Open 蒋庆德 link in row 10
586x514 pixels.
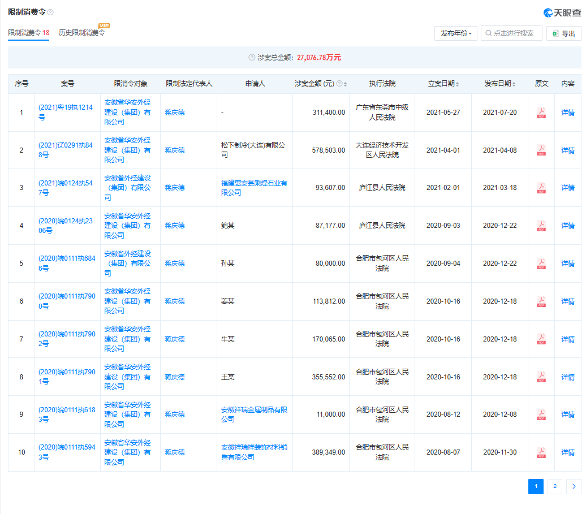click(175, 452)
